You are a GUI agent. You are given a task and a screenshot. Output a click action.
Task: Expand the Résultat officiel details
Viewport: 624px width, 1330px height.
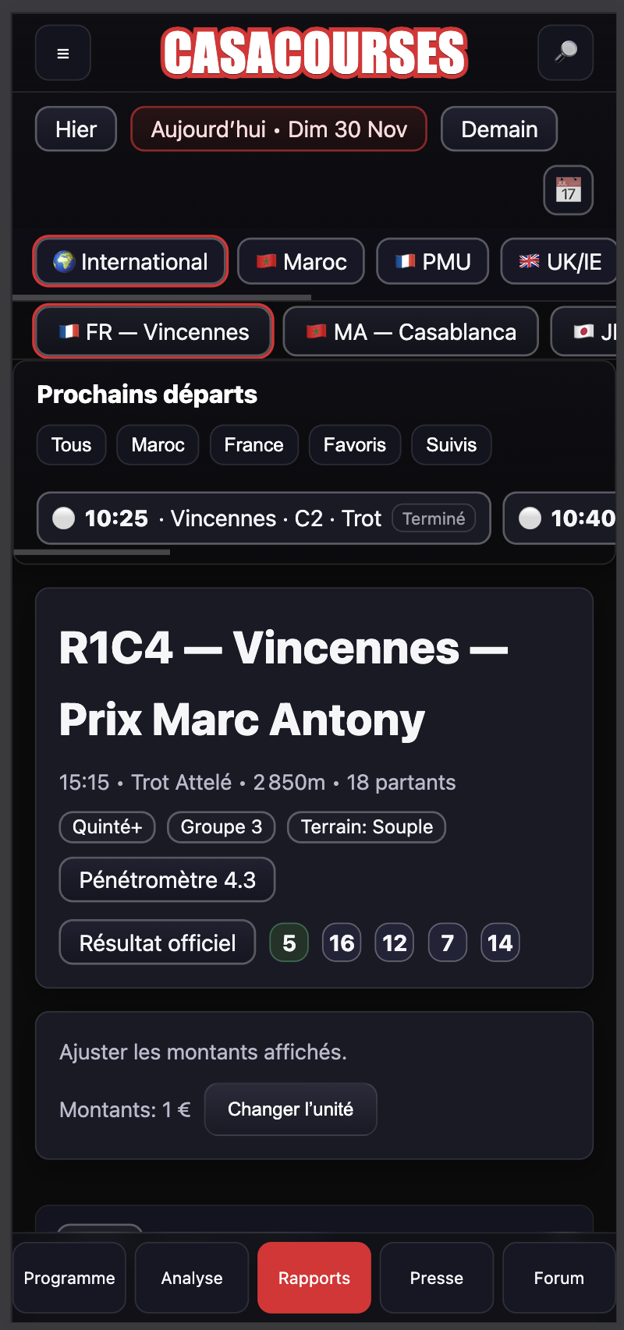click(x=158, y=943)
